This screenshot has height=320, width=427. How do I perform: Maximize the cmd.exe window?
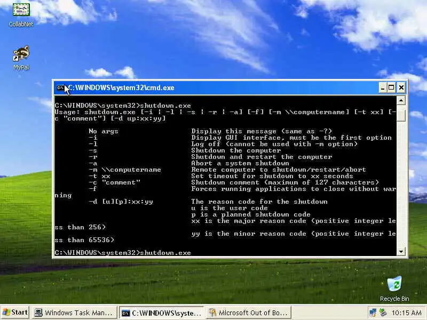[391, 87]
